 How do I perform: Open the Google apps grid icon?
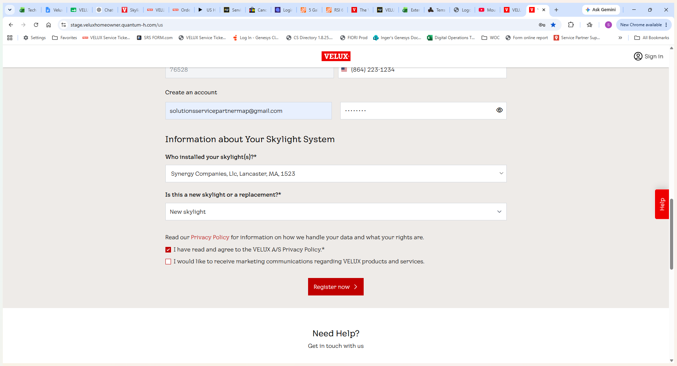10,38
